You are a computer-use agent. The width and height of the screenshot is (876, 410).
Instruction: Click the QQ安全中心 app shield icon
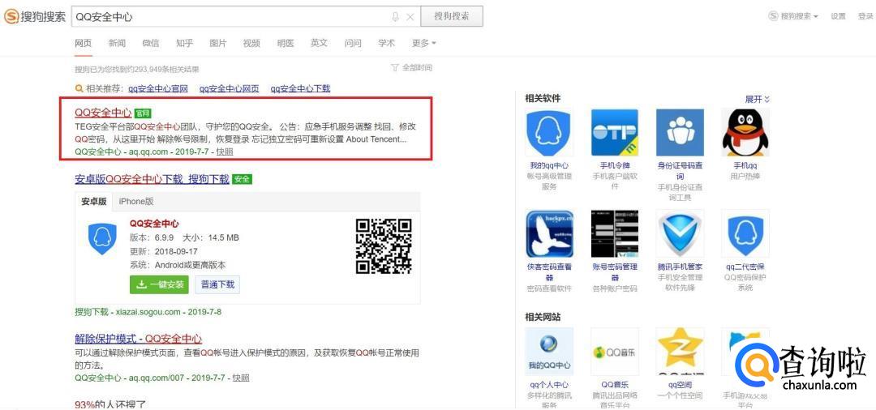click(102, 239)
